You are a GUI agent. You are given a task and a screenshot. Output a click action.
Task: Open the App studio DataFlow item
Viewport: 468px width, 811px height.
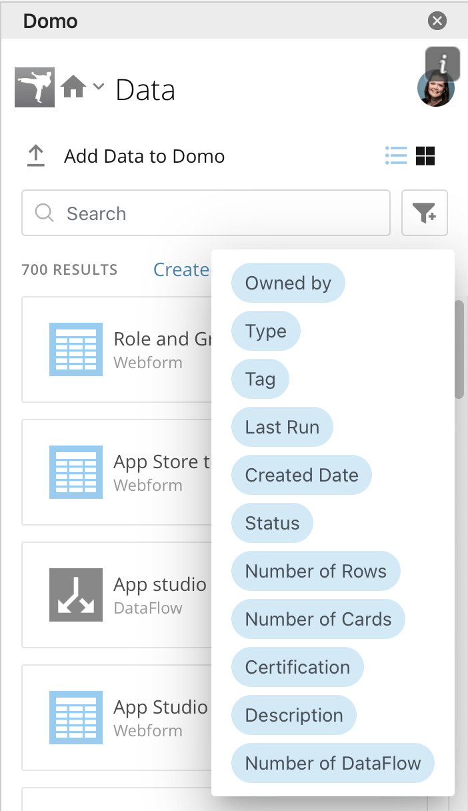click(x=117, y=595)
